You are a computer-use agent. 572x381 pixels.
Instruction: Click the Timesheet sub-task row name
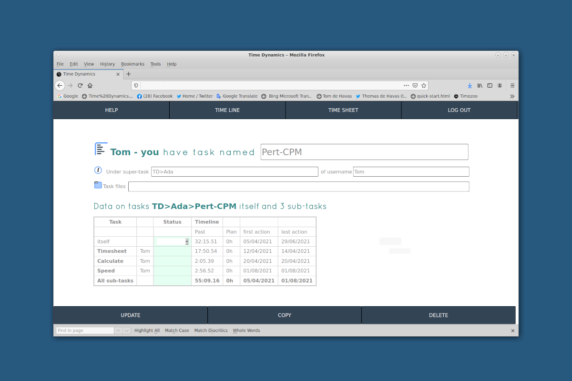point(112,251)
